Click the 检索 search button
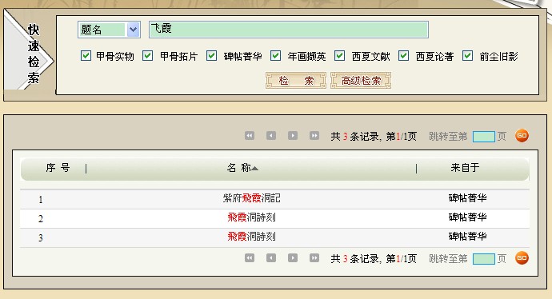The width and height of the screenshot is (552, 299). 296,81
